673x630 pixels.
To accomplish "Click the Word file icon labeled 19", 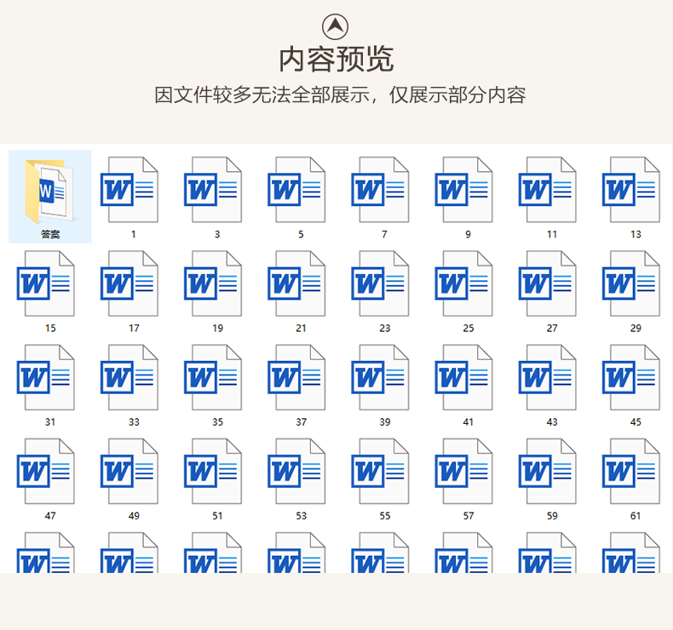I will pos(213,283).
